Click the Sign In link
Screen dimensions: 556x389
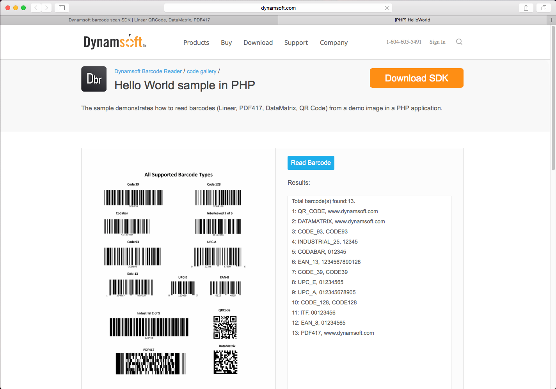coord(437,42)
